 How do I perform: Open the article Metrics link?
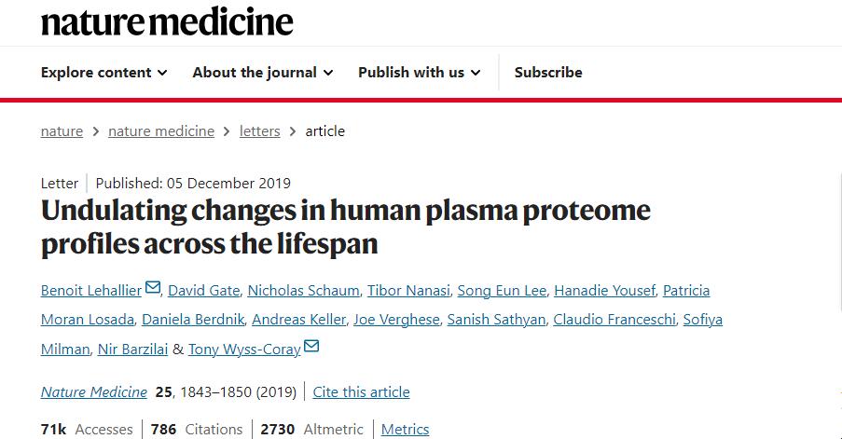click(x=406, y=430)
